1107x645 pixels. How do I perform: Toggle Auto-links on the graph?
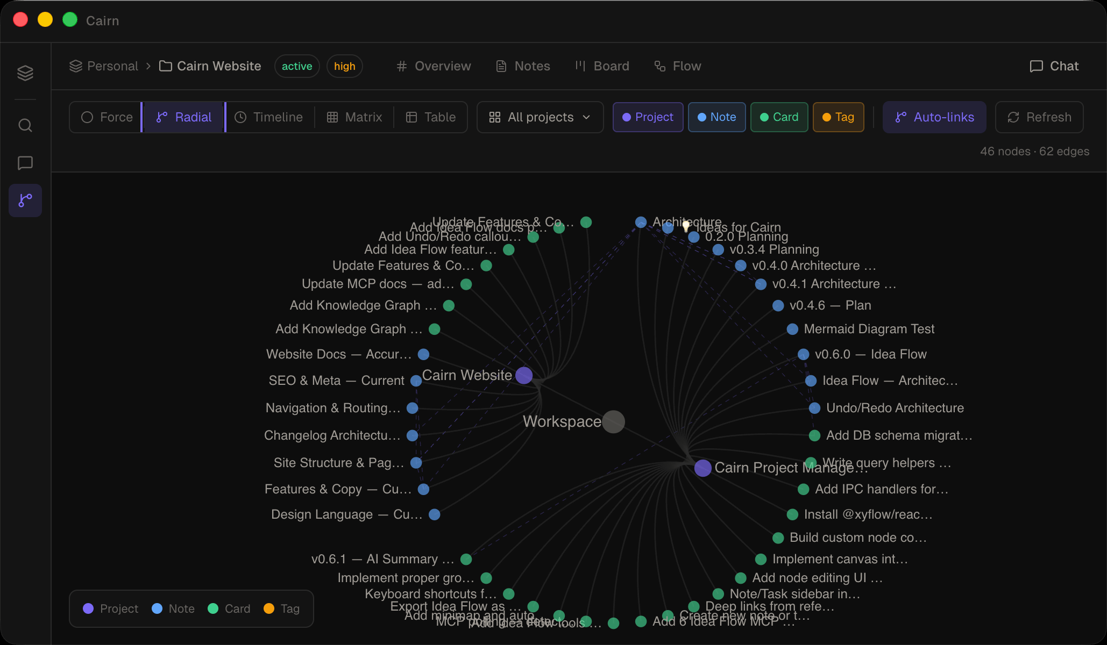935,117
